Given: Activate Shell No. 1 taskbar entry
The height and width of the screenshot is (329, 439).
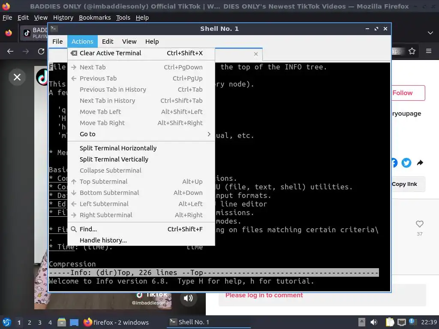Looking at the screenshot, I should (209, 322).
